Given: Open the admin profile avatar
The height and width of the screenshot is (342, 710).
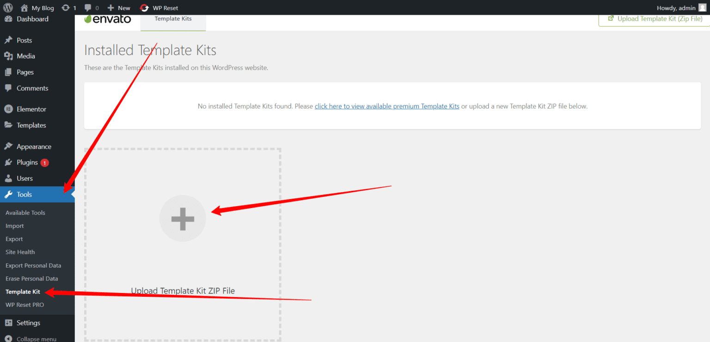Looking at the screenshot, I should click(x=704, y=7).
